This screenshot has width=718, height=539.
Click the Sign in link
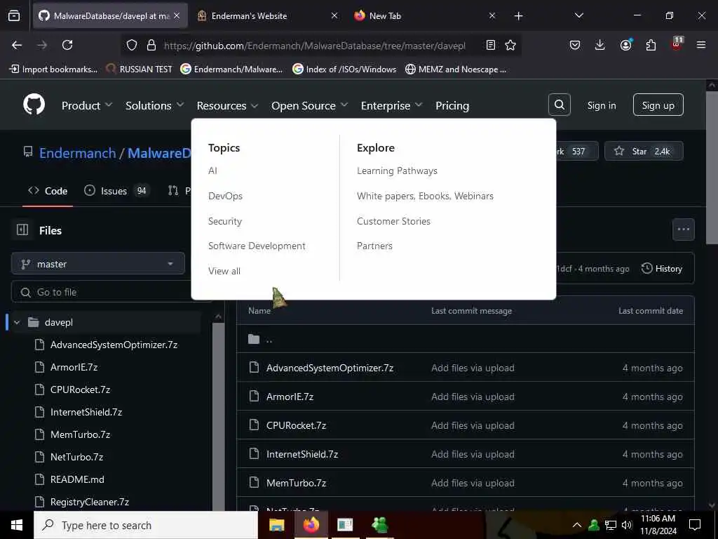tap(601, 105)
